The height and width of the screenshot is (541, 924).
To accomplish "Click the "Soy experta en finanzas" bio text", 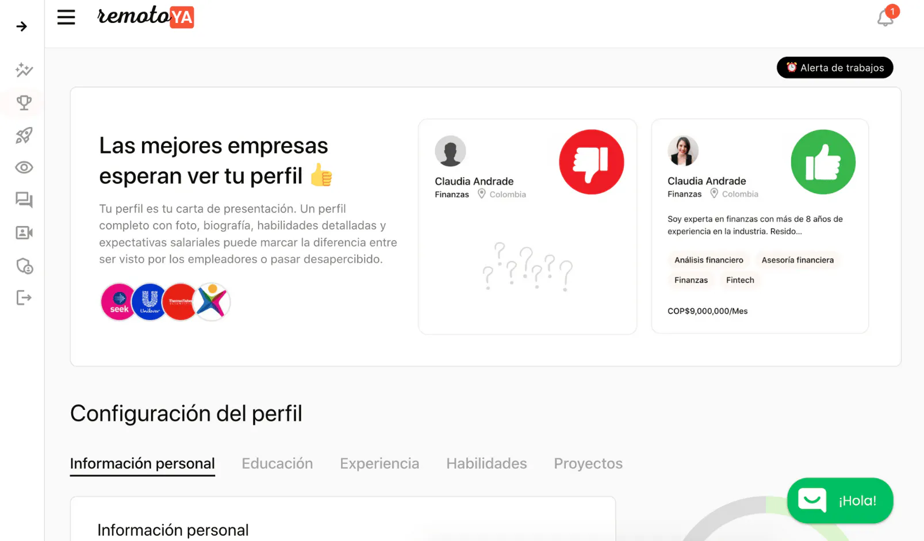I will coord(755,225).
